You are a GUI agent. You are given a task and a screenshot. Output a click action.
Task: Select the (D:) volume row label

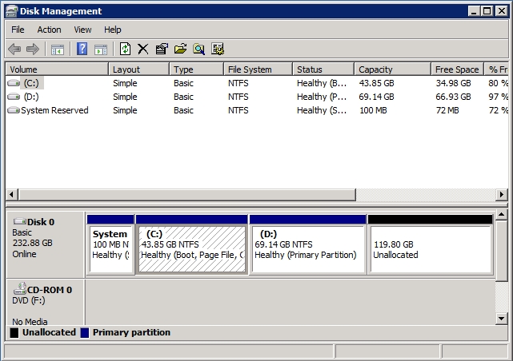31,97
